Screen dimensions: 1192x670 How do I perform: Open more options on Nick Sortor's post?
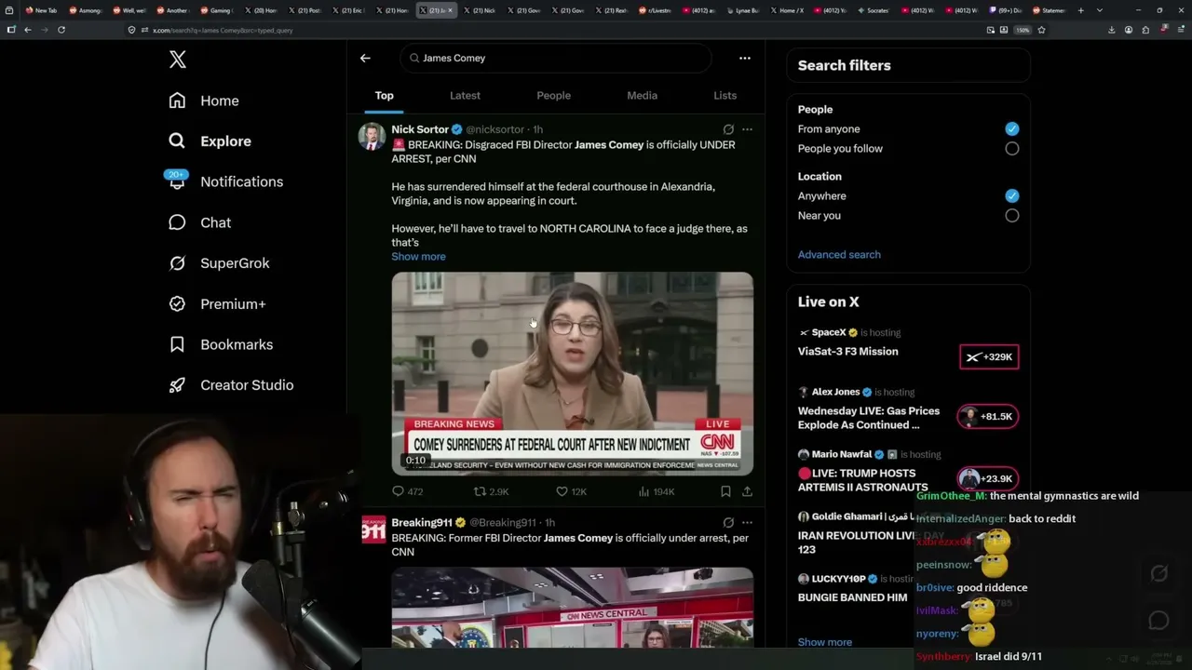coord(747,129)
